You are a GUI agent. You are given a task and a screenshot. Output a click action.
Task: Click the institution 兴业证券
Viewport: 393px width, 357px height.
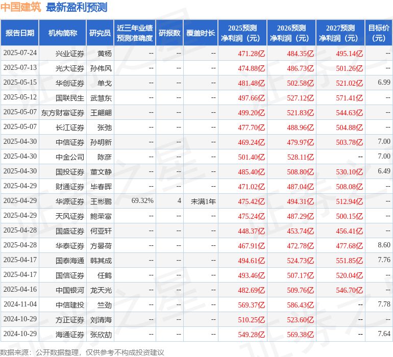click(70, 54)
